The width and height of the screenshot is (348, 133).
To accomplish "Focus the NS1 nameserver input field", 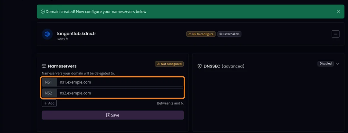I will click(120, 82).
